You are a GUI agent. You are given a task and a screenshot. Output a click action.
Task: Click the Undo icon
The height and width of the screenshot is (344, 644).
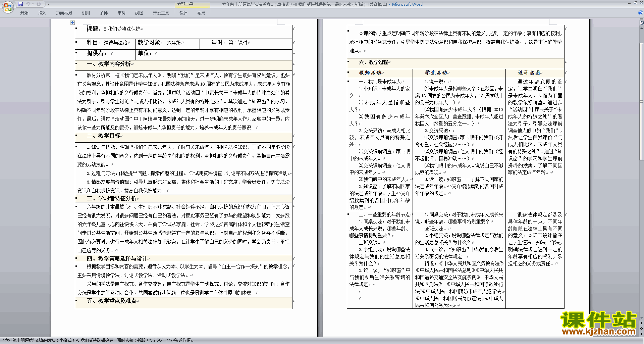[x=28, y=4]
